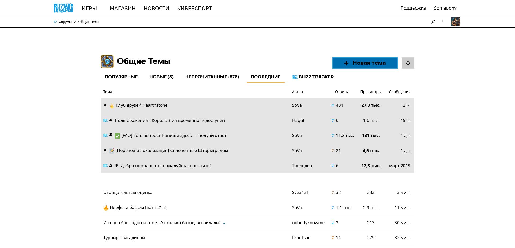Click green checkmark icon on FAQ topic

click(x=117, y=136)
